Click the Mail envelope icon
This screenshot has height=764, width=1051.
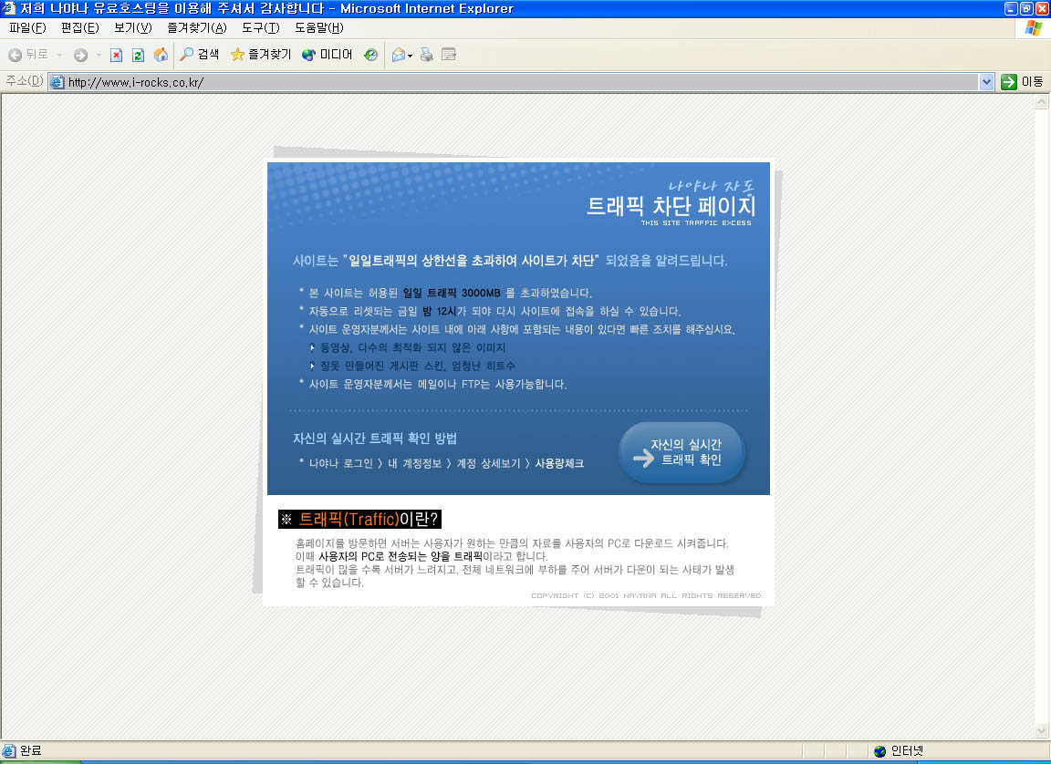click(398, 55)
